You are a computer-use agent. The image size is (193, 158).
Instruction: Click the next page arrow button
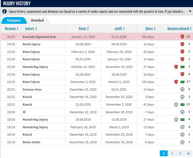pyautogui.click(x=180, y=153)
